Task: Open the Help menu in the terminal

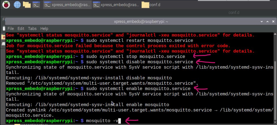Action: click(44, 28)
